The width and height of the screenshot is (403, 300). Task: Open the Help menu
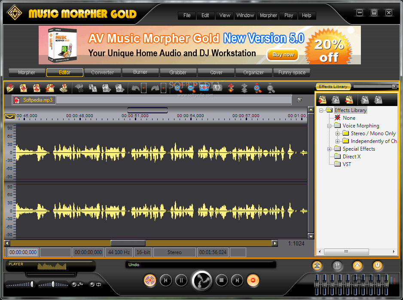point(307,15)
